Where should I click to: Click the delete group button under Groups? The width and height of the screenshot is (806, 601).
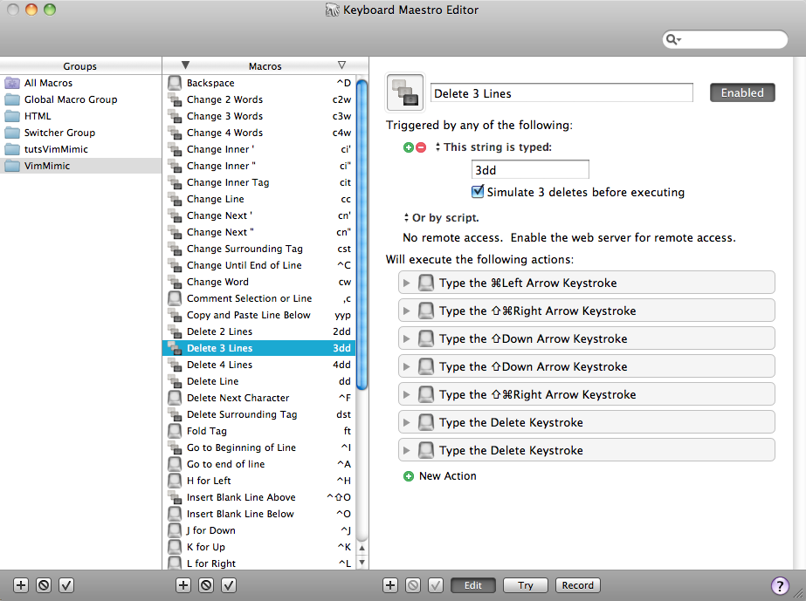tap(44, 585)
